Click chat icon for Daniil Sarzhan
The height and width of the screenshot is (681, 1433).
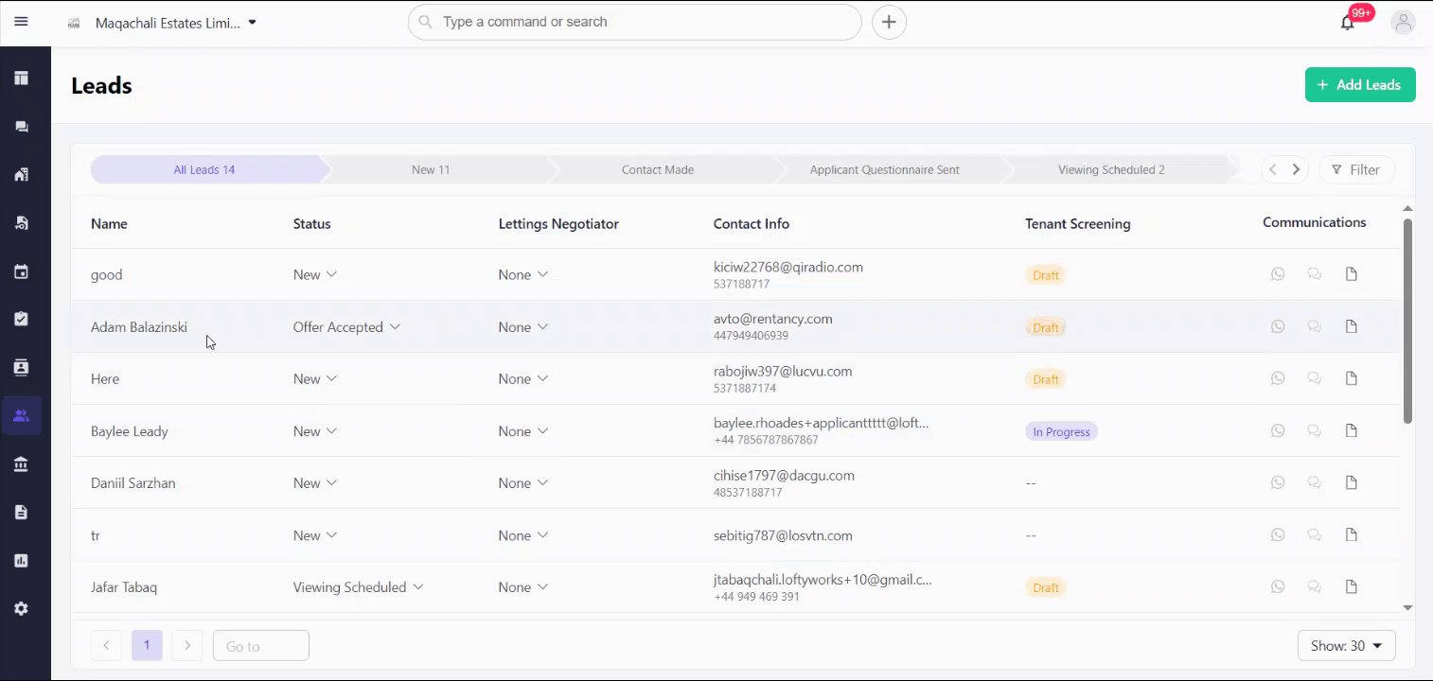pyautogui.click(x=1314, y=482)
